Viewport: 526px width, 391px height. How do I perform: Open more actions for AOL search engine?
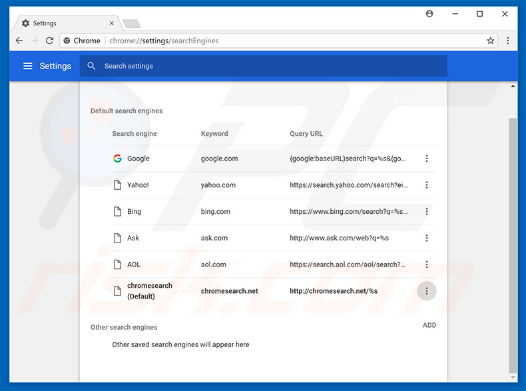tap(427, 264)
